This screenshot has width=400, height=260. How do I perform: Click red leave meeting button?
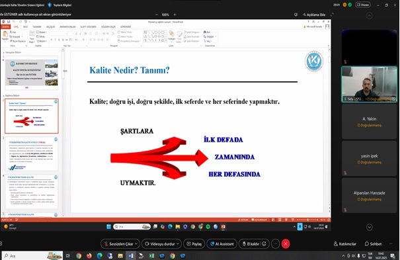point(286,244)
